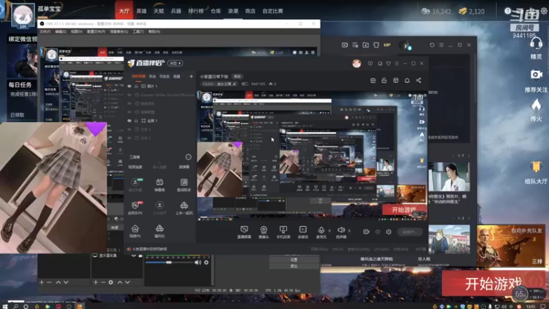Click the 歌词助手 lyrics assistant tool icon
This screenshot has height=309, width=549.
pyautogui.click(x=184, y=182)
